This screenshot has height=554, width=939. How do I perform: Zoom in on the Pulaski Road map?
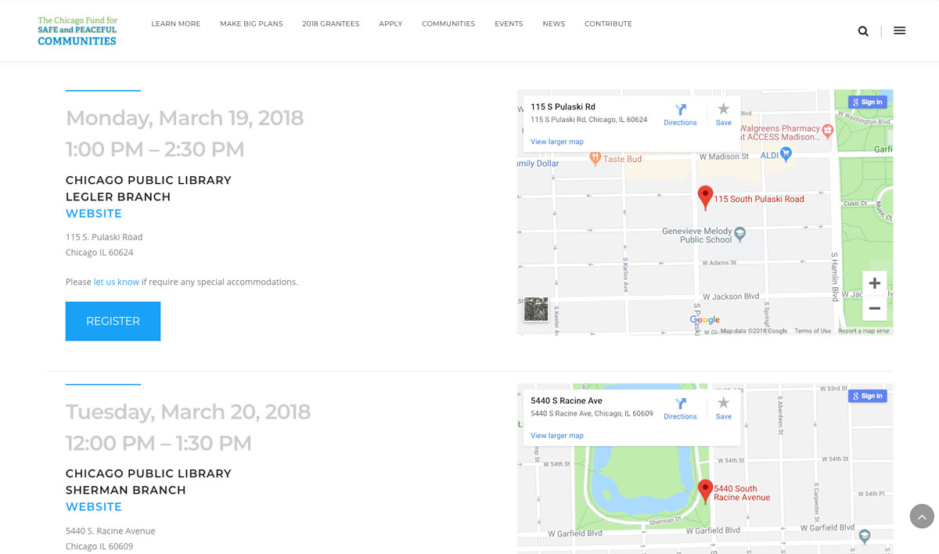click(x=874, y=283)
